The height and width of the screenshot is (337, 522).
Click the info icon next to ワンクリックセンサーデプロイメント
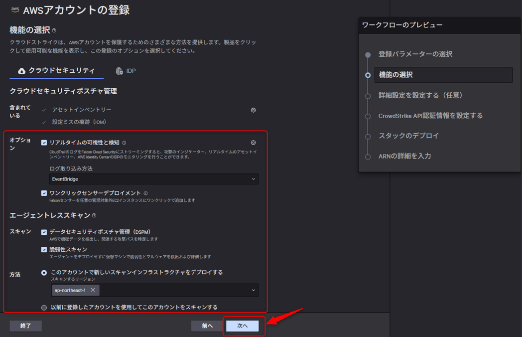[146, 193]
